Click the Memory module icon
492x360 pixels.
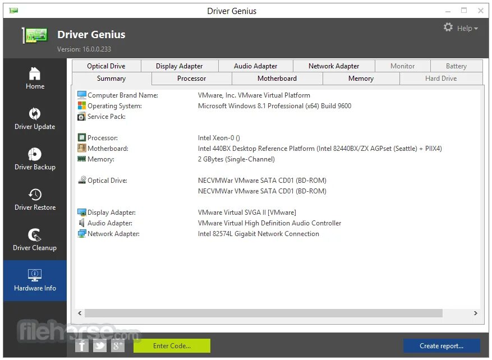[81, 159]
